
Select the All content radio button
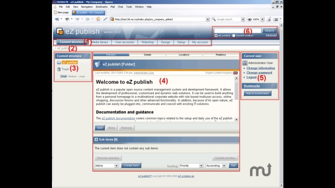(x=216, y=36)
